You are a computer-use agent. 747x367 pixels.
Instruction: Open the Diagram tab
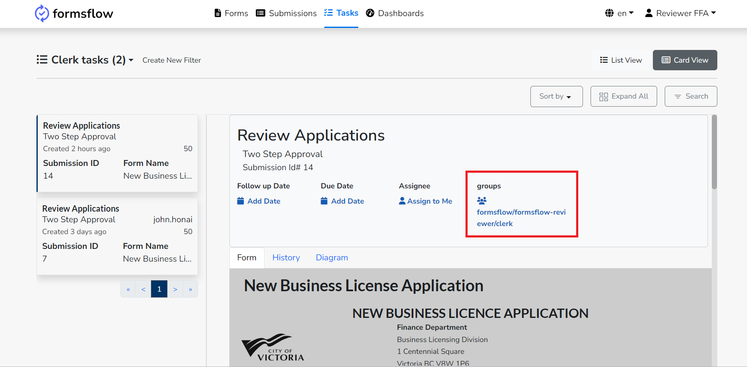(x=332, y=258)
